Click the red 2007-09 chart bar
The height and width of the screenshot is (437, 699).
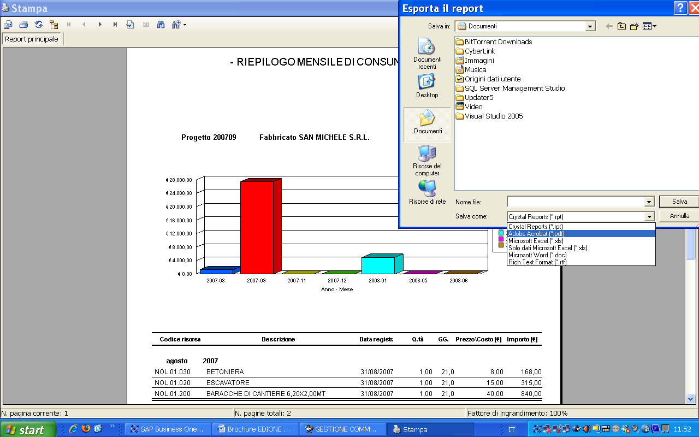click(260, 227)
